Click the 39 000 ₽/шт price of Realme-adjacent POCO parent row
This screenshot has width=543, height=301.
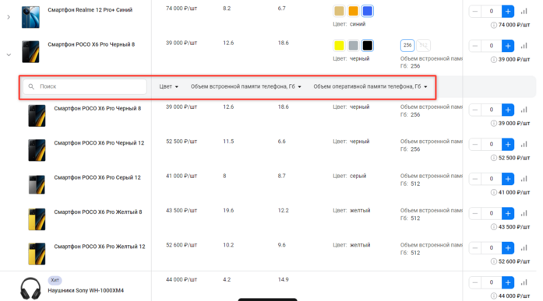[x=182, y=43]
